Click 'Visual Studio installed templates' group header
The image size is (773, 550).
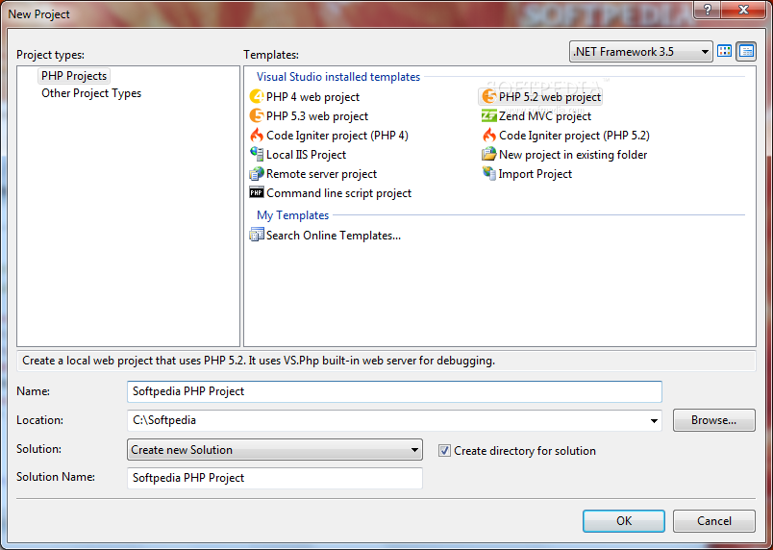[338, 77]
